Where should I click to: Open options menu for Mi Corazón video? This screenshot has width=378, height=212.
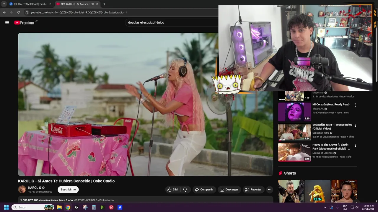(x=356, y=105)
